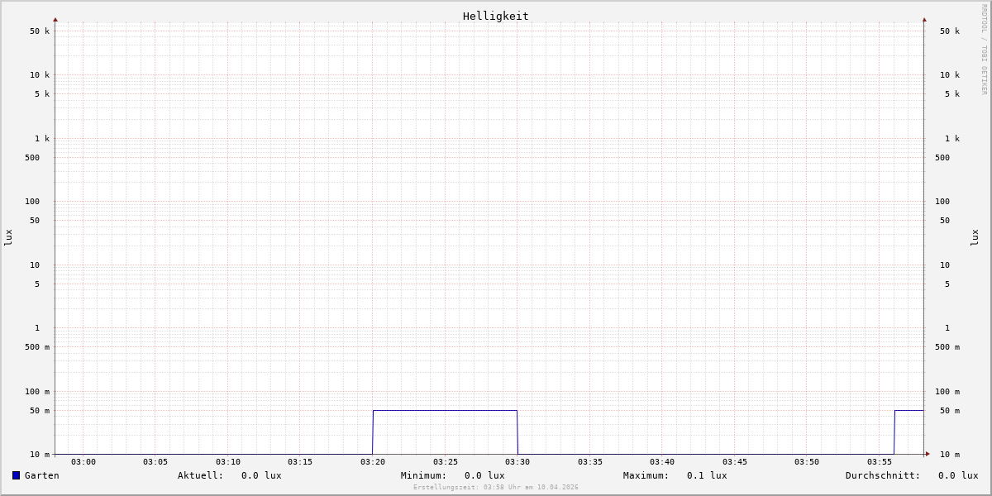The image size is (992, 496).
Task: Click the '500 m' label on right axis
Action: [x=947, y=347]
